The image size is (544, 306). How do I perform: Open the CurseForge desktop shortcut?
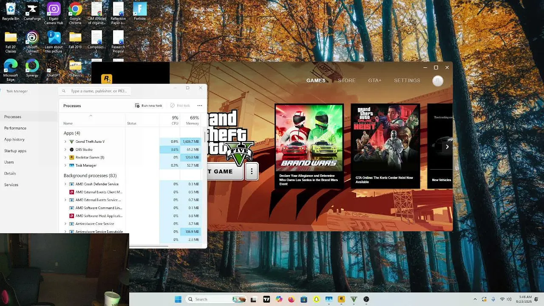tap(32, 11)
